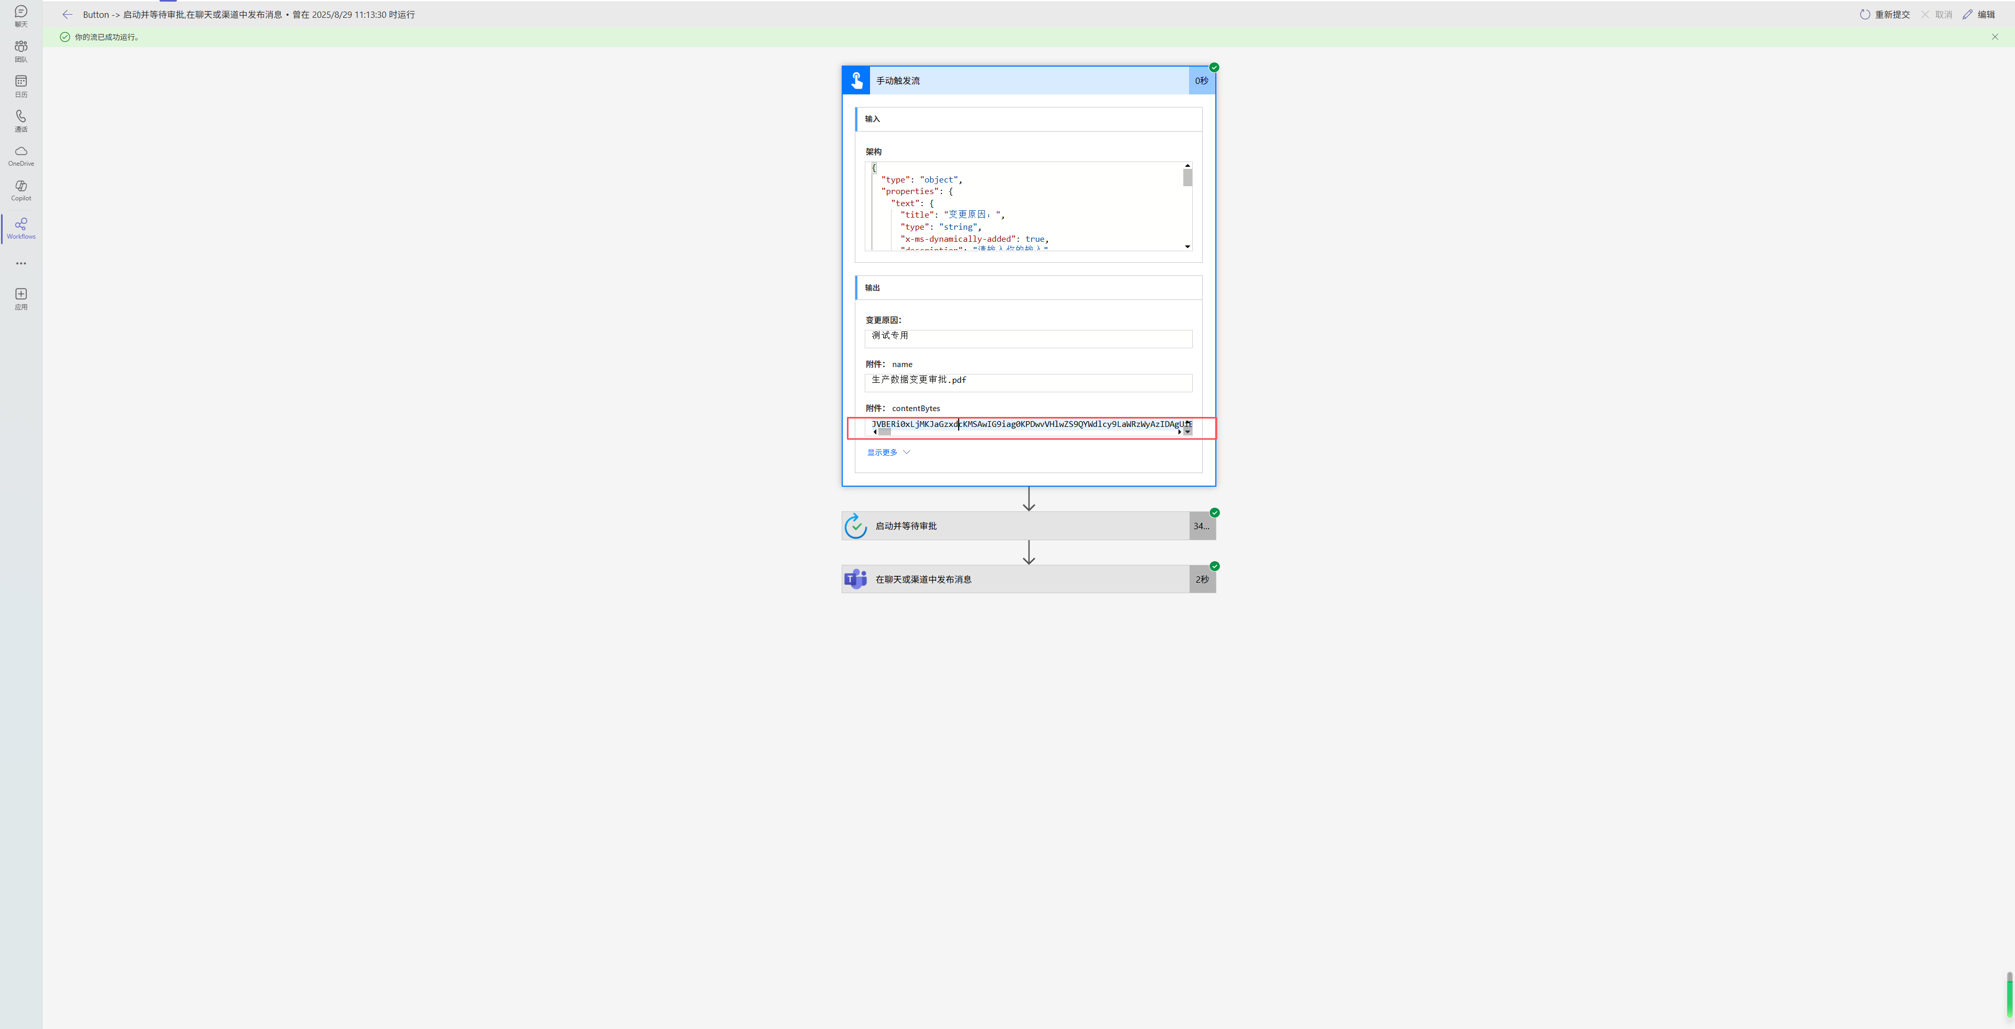Open the Chat sidebar icon
Image resolution: width=2015 pixels, height=1029 pixels.
(21, 16)
